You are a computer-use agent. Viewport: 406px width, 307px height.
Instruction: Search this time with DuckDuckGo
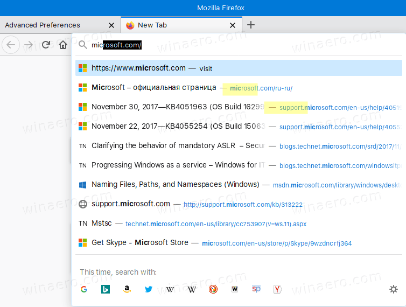[x=213, y=289]
